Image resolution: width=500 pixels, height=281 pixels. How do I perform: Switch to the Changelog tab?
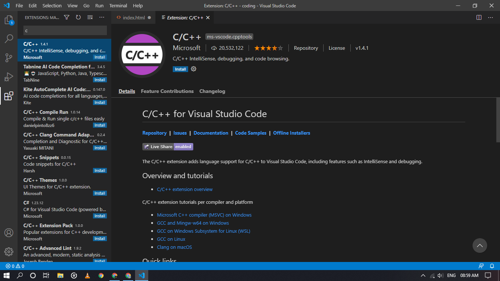click(x=212, y=91)
